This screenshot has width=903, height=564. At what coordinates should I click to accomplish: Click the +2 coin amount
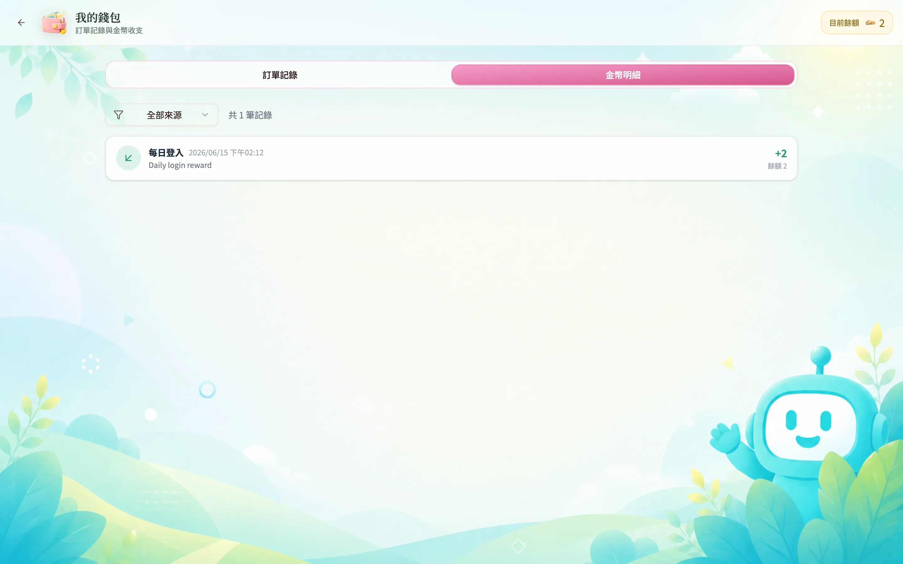tap(781, 153)
